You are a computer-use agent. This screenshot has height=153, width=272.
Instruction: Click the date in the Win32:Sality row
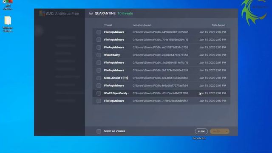[212, 55]
